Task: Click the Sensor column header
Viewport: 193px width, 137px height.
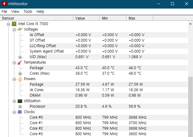Action: (x=36, y=18)
